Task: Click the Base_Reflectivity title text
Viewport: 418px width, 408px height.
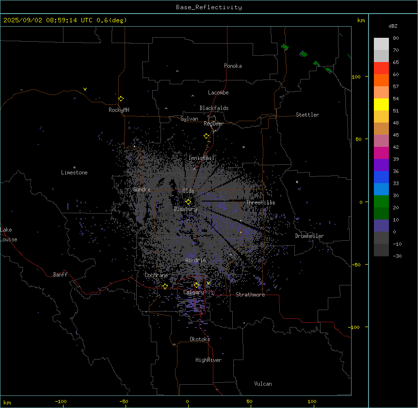Action: 209,7
